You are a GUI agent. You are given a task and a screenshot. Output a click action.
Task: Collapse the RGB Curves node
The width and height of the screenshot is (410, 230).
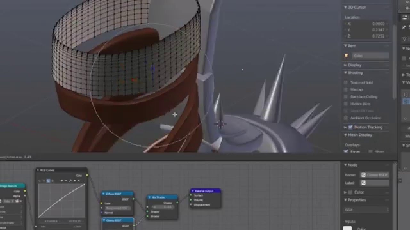[38, 170]
